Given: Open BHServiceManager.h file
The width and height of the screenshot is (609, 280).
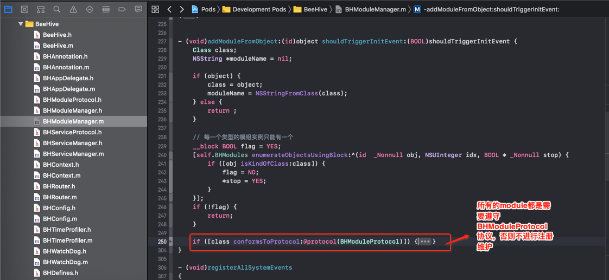Looking at the screenshot, I should 68,143.
